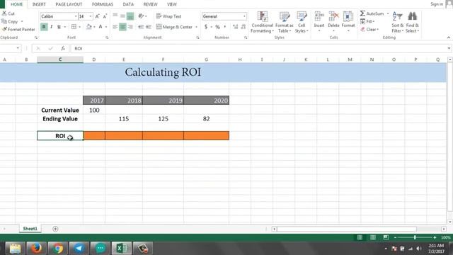Add a new sheet with plus button
This screenshot has height=255, width=453.
[55, 229]
